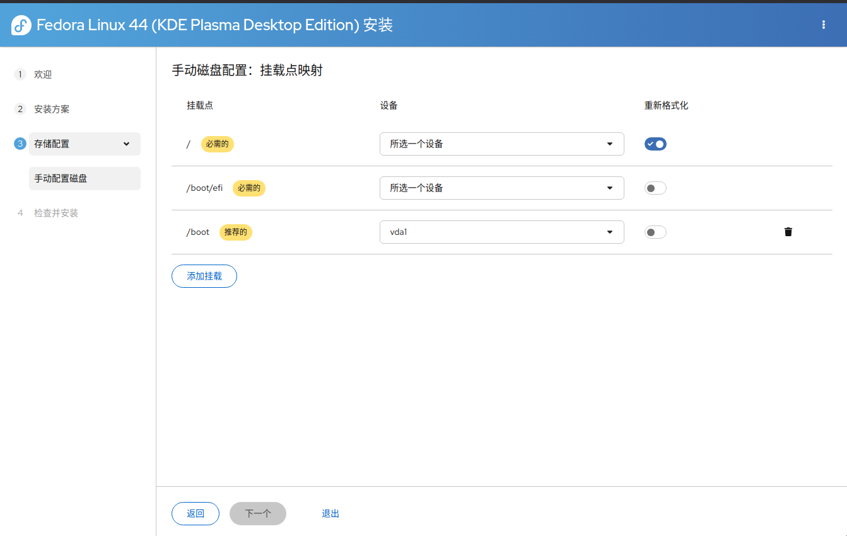The image size is (847, 536).
Task: Delete the /boot mount point row
Action: [x=788, y=232]
